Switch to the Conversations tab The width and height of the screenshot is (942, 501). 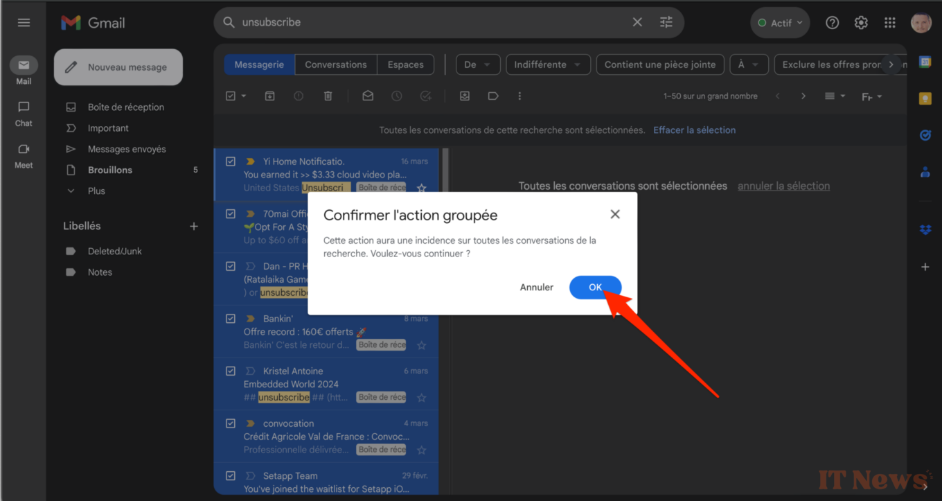[336, 64]
